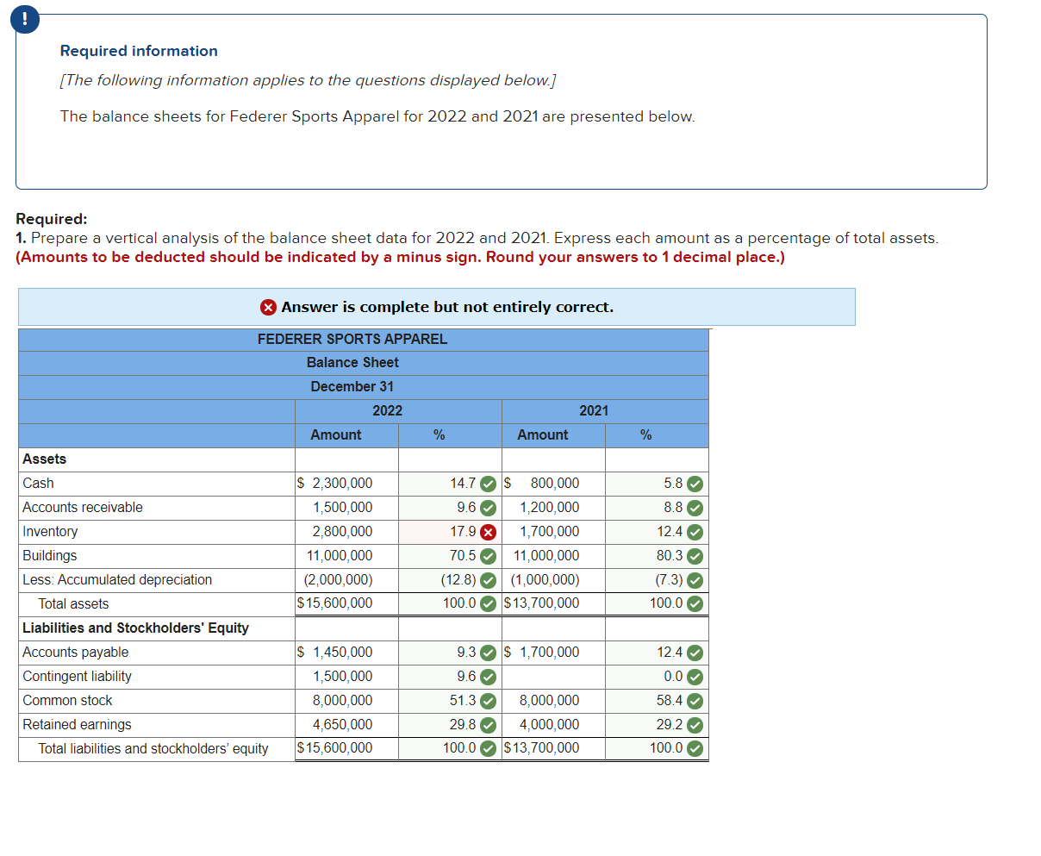The image size is (1041, 856).
Task: Click green check beside 2022 Contingent liability 9.6
Action: 488,677
